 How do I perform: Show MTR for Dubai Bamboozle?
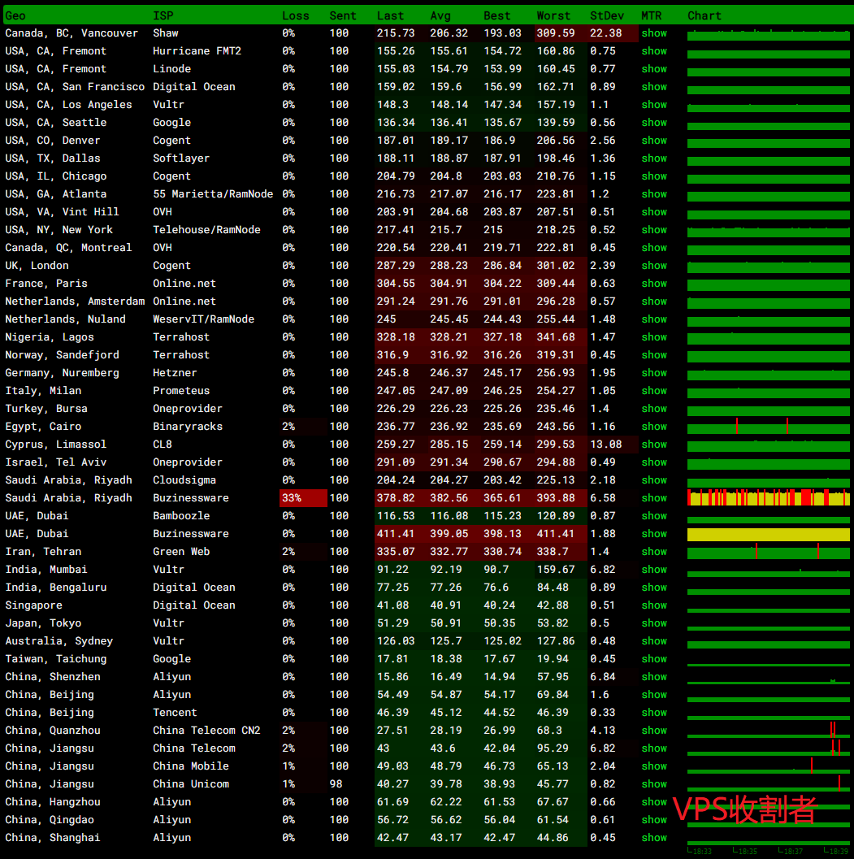[654, 516]
